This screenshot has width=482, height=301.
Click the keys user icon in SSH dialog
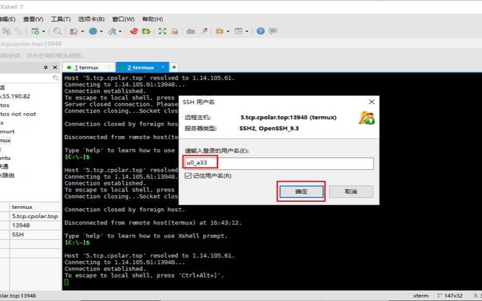367,118
